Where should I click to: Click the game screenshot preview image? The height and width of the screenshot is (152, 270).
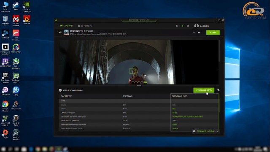(139, 62)
